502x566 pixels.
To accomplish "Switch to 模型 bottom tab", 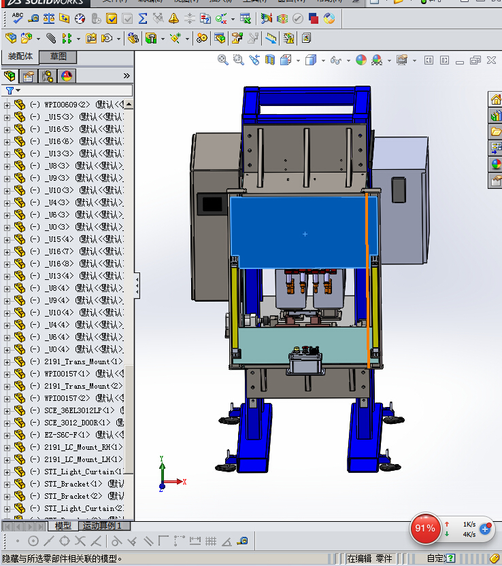I will pyautogui.click(x=63, y=526).
